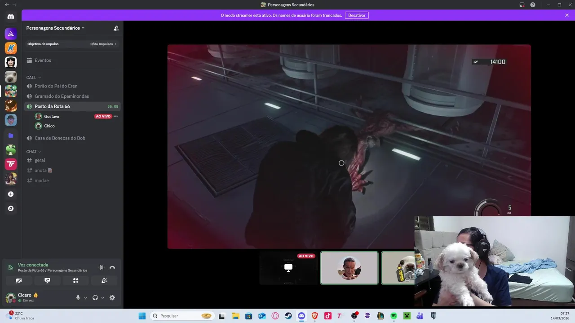Open the green dollar sign server icon
Screen dimensions: 575x323
(11, 149)
